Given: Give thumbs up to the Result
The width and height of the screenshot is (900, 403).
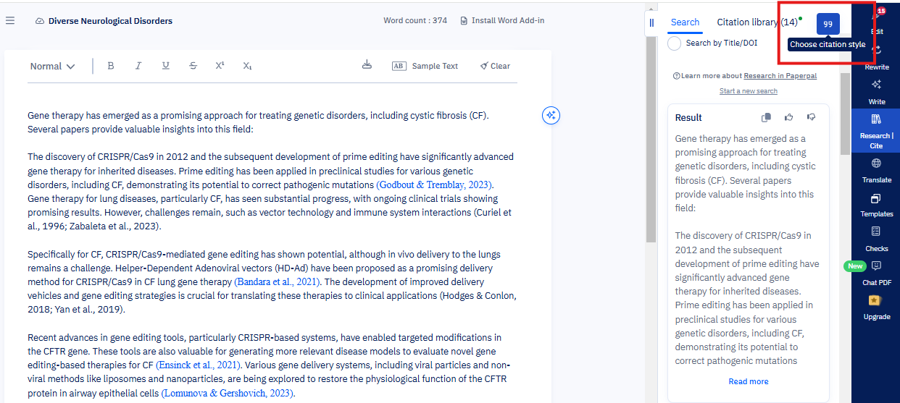Looking at the screenshot, I should [788, 117].
